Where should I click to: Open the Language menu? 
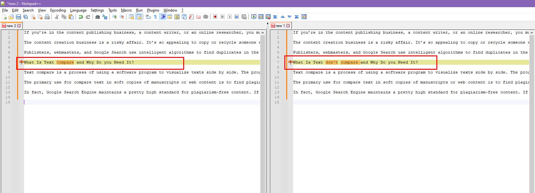[x=78, y=10]
